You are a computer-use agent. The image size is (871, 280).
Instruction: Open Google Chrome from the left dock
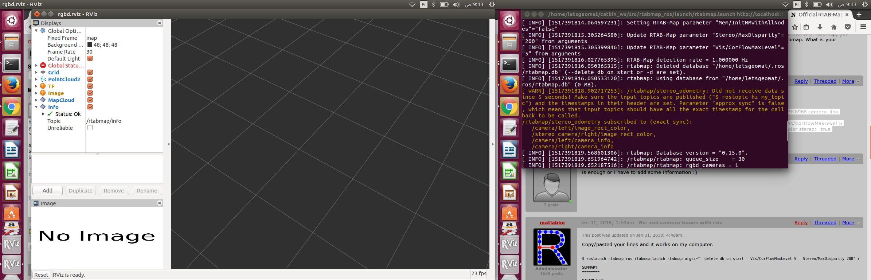point(12,107)
